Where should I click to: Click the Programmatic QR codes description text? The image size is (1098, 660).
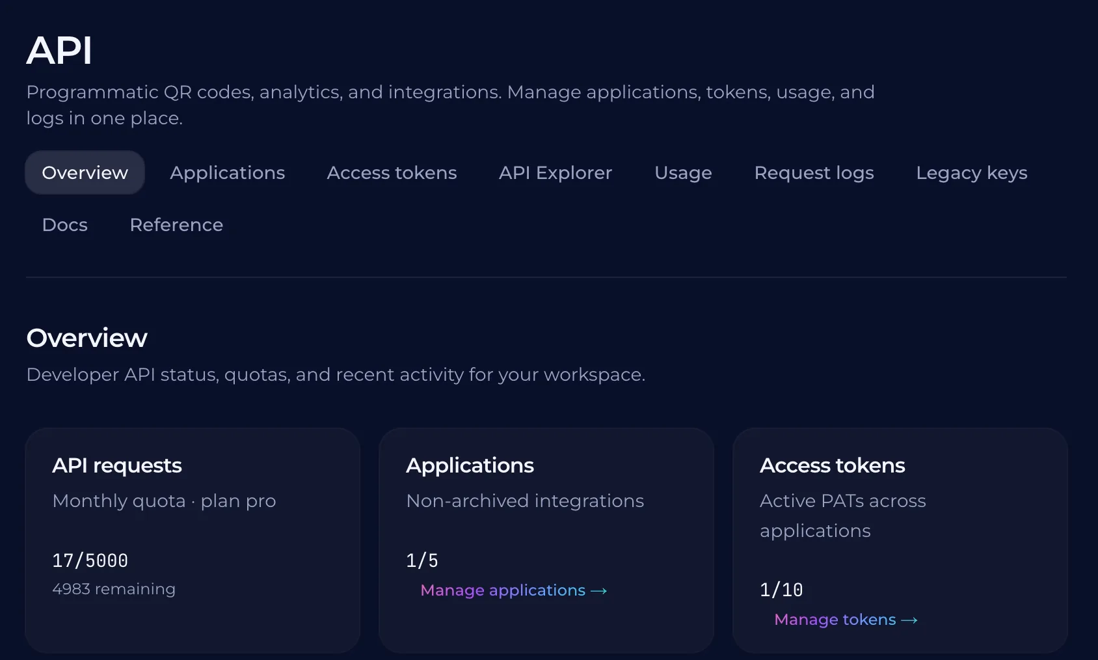[x=450, y=105]
